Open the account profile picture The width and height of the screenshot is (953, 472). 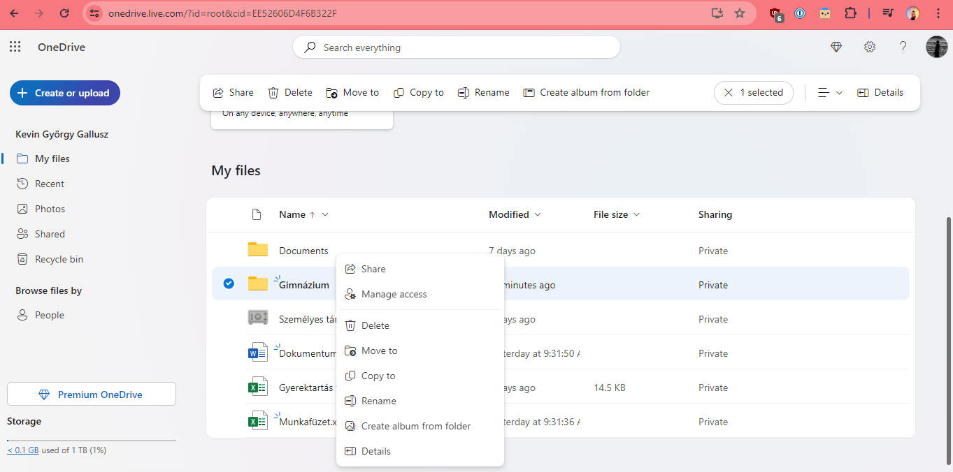click(936, 47)
